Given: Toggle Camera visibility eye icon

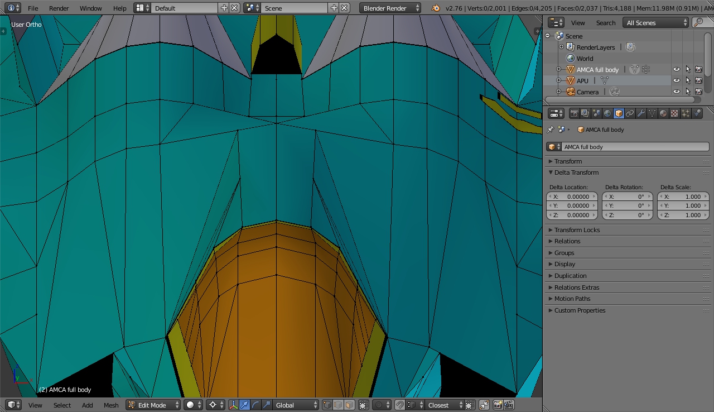Looking at the screenshot, I should 677,92.
